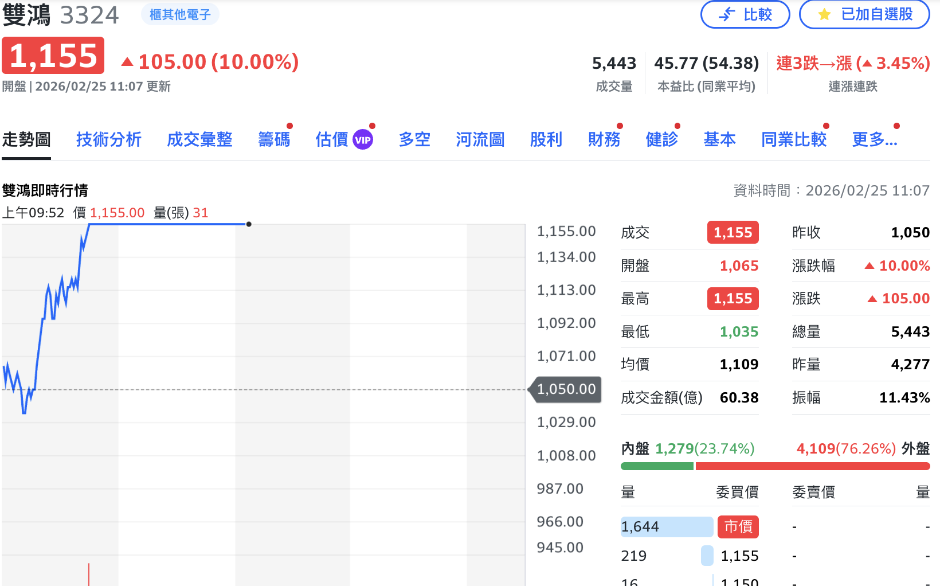Screen dimensions: 940x586
Task: Click the VIP badge on the 估價 tab
Action: click(362, 139)
